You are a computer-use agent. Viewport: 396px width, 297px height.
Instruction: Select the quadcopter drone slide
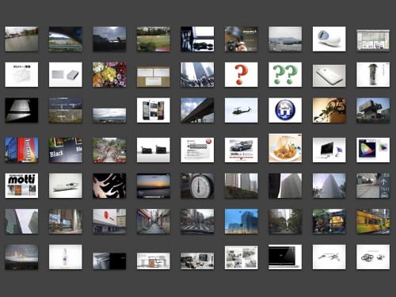[373, 257]
